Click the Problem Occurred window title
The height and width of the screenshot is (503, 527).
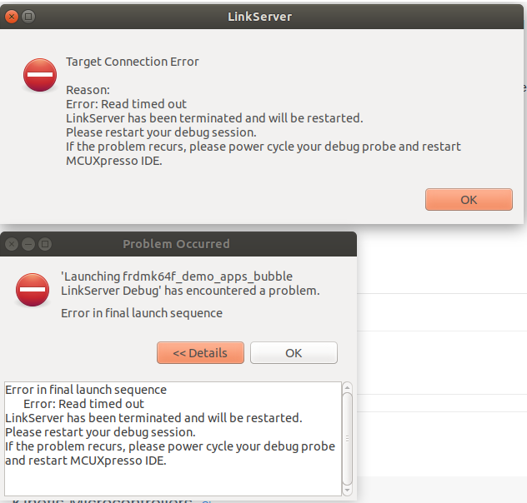point(176,244)
